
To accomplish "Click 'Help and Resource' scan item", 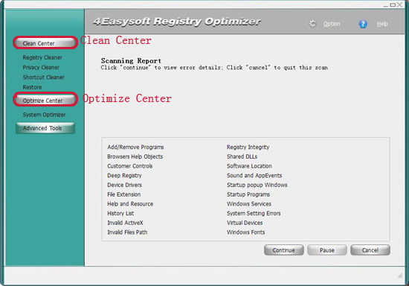I will pyautogui.click(x=130, y=204).
